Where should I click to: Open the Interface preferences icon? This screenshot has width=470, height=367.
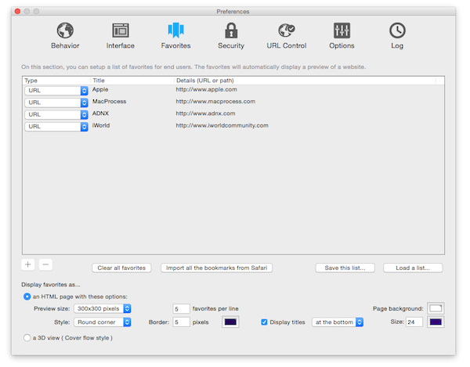pyautogui.click(x=121, y=31)
